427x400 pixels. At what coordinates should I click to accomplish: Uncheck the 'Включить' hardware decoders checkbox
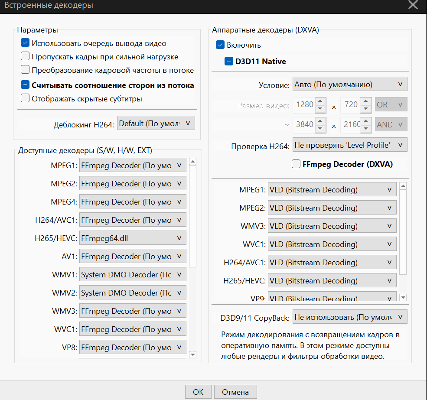click(220, 45)
